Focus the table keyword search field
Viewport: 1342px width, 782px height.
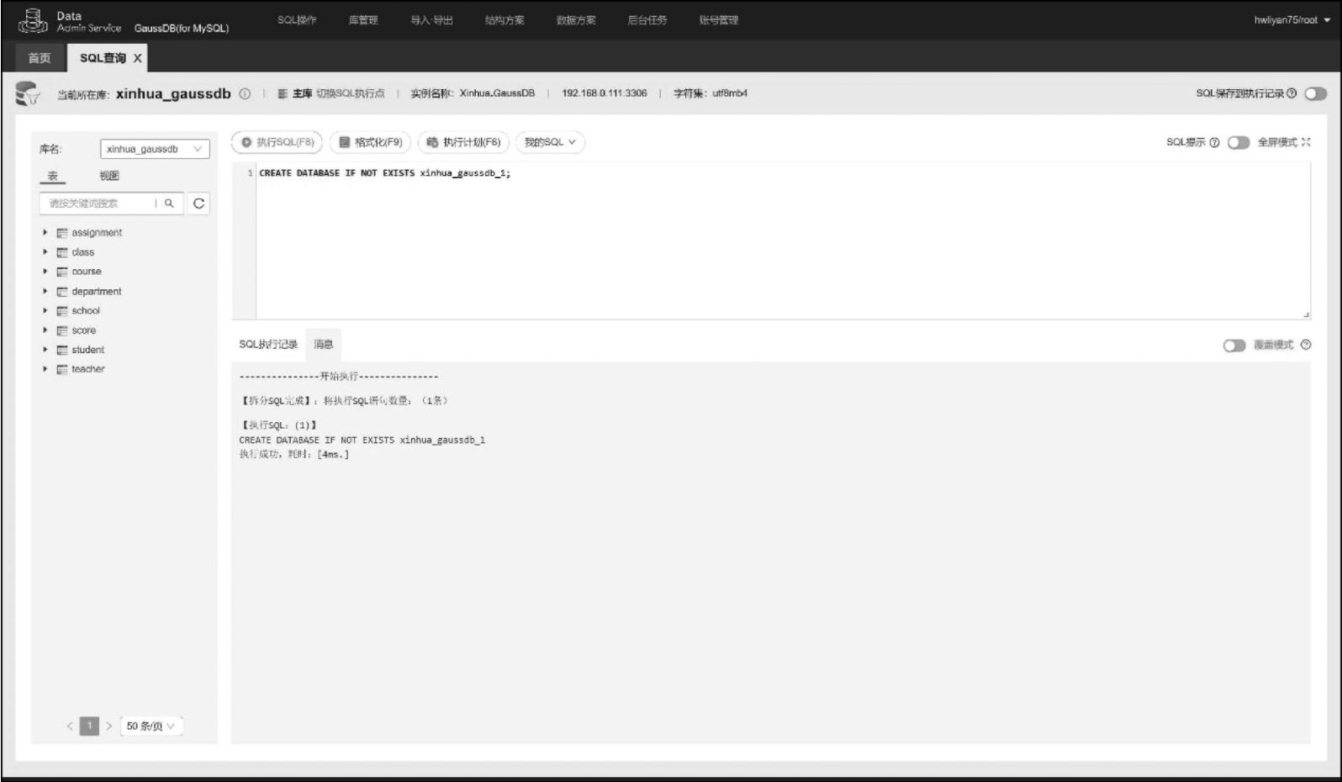tap(99, 203)
